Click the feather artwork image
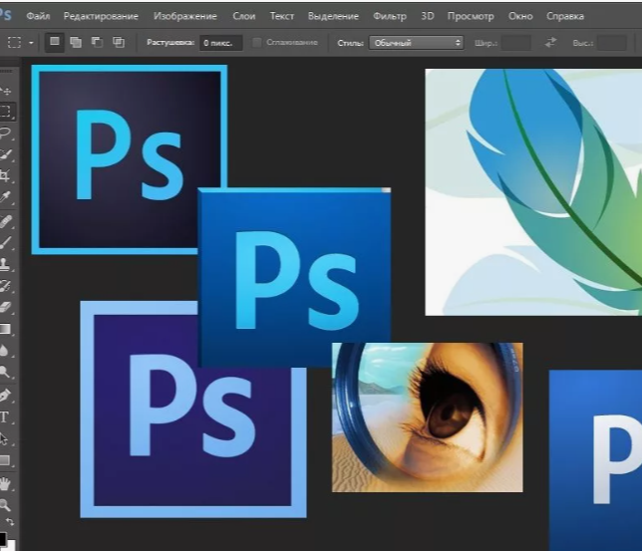This screenshot has height=551, width=642. [533, 192]
